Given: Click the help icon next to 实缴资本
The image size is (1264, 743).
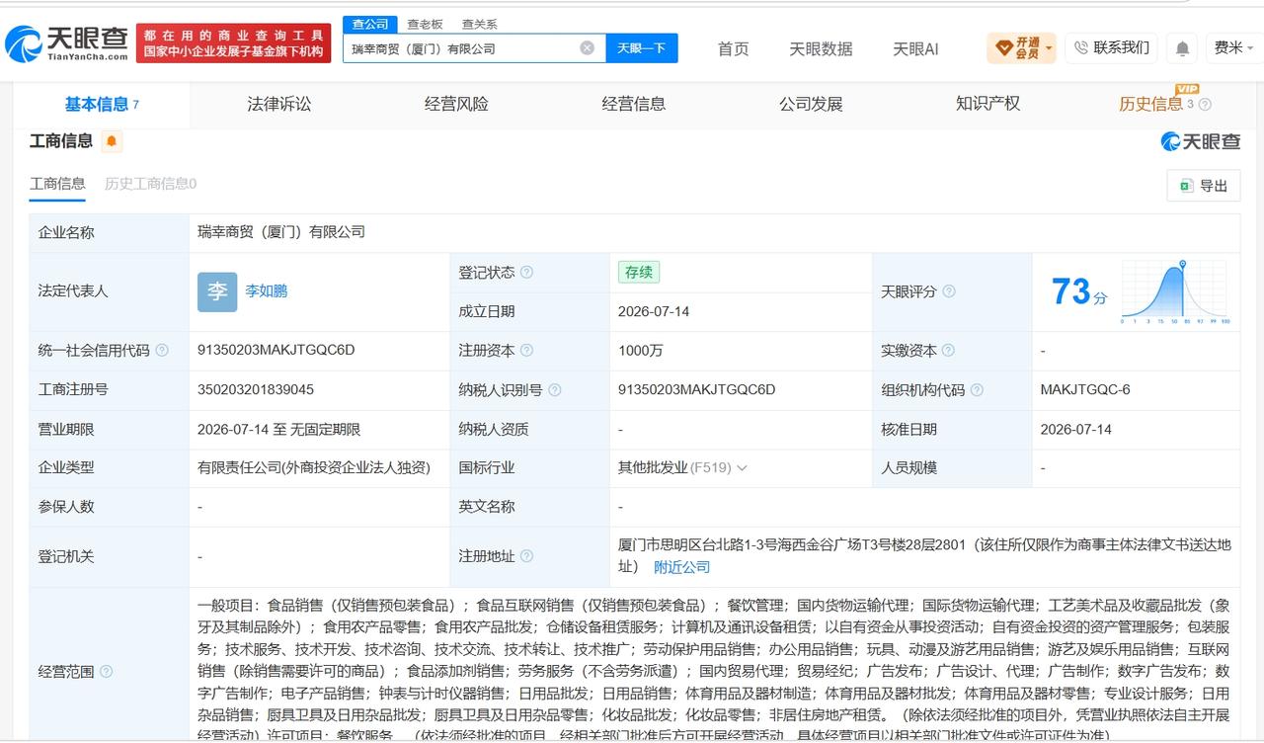Looking at the screenshot, I should point(949,351).
